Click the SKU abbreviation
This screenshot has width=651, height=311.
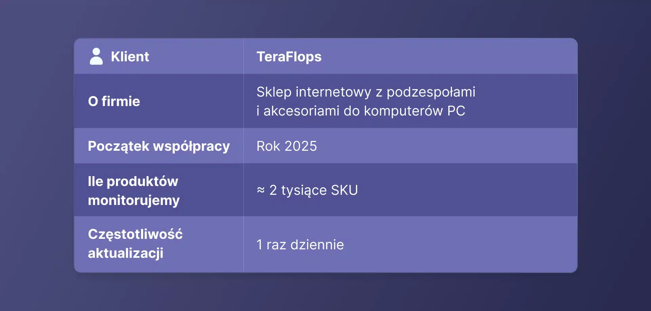[344, 190]
